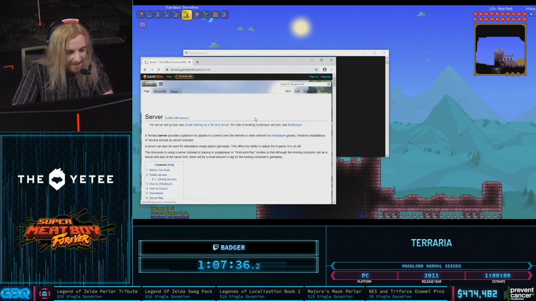536x301 pixels.
Task: Select the highlighted Daedalus Stormbow slot
Action: (186, 15)
